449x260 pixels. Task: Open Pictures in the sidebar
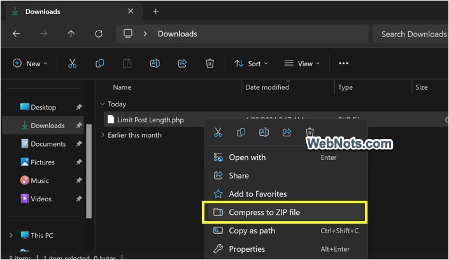click(x=43, y=162)
